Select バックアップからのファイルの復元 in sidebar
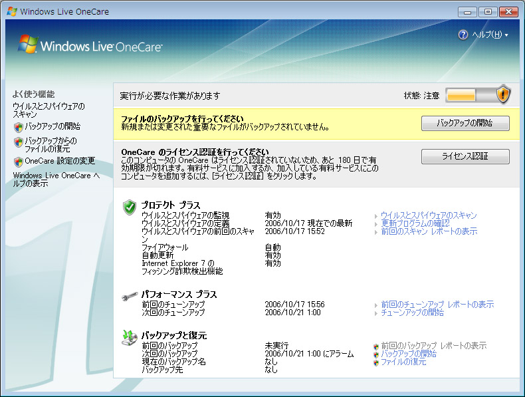The height and width of the screenshot is (397, 525). tap(51, 144)
